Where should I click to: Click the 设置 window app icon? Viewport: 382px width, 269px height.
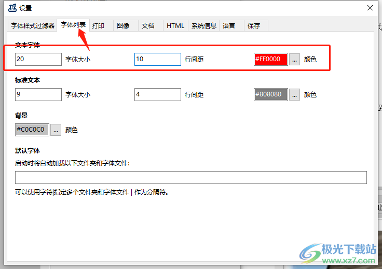coord(12,8)
